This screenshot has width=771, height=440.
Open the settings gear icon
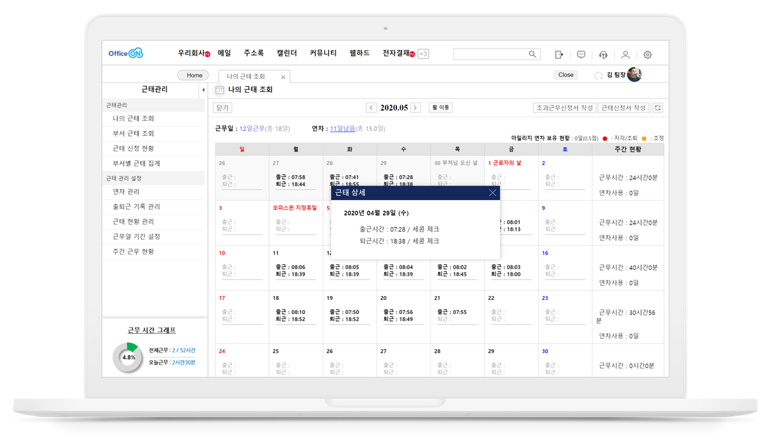(647, 55)
